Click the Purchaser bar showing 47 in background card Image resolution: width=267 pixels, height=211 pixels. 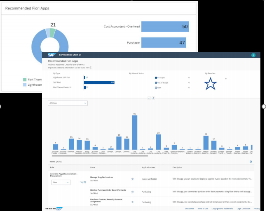[164, 42]
